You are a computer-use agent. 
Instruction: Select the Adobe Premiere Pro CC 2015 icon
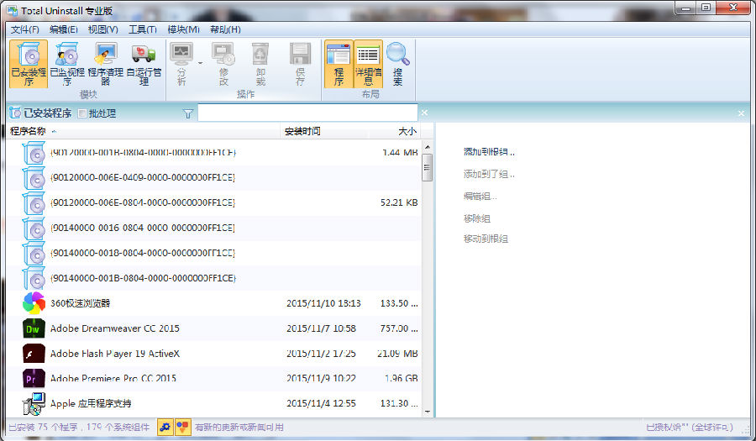tap(34, 379)
